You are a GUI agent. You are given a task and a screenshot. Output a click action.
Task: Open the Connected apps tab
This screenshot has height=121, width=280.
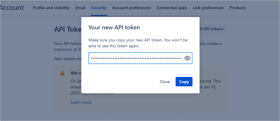coord(172,8)
